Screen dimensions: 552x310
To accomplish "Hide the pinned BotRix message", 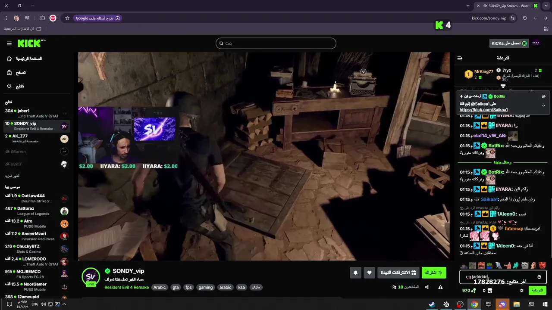I will (x=543, y=96).
